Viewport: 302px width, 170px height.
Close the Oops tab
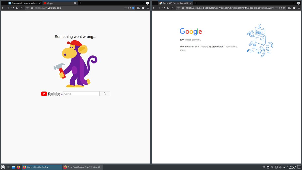[75, 3]
